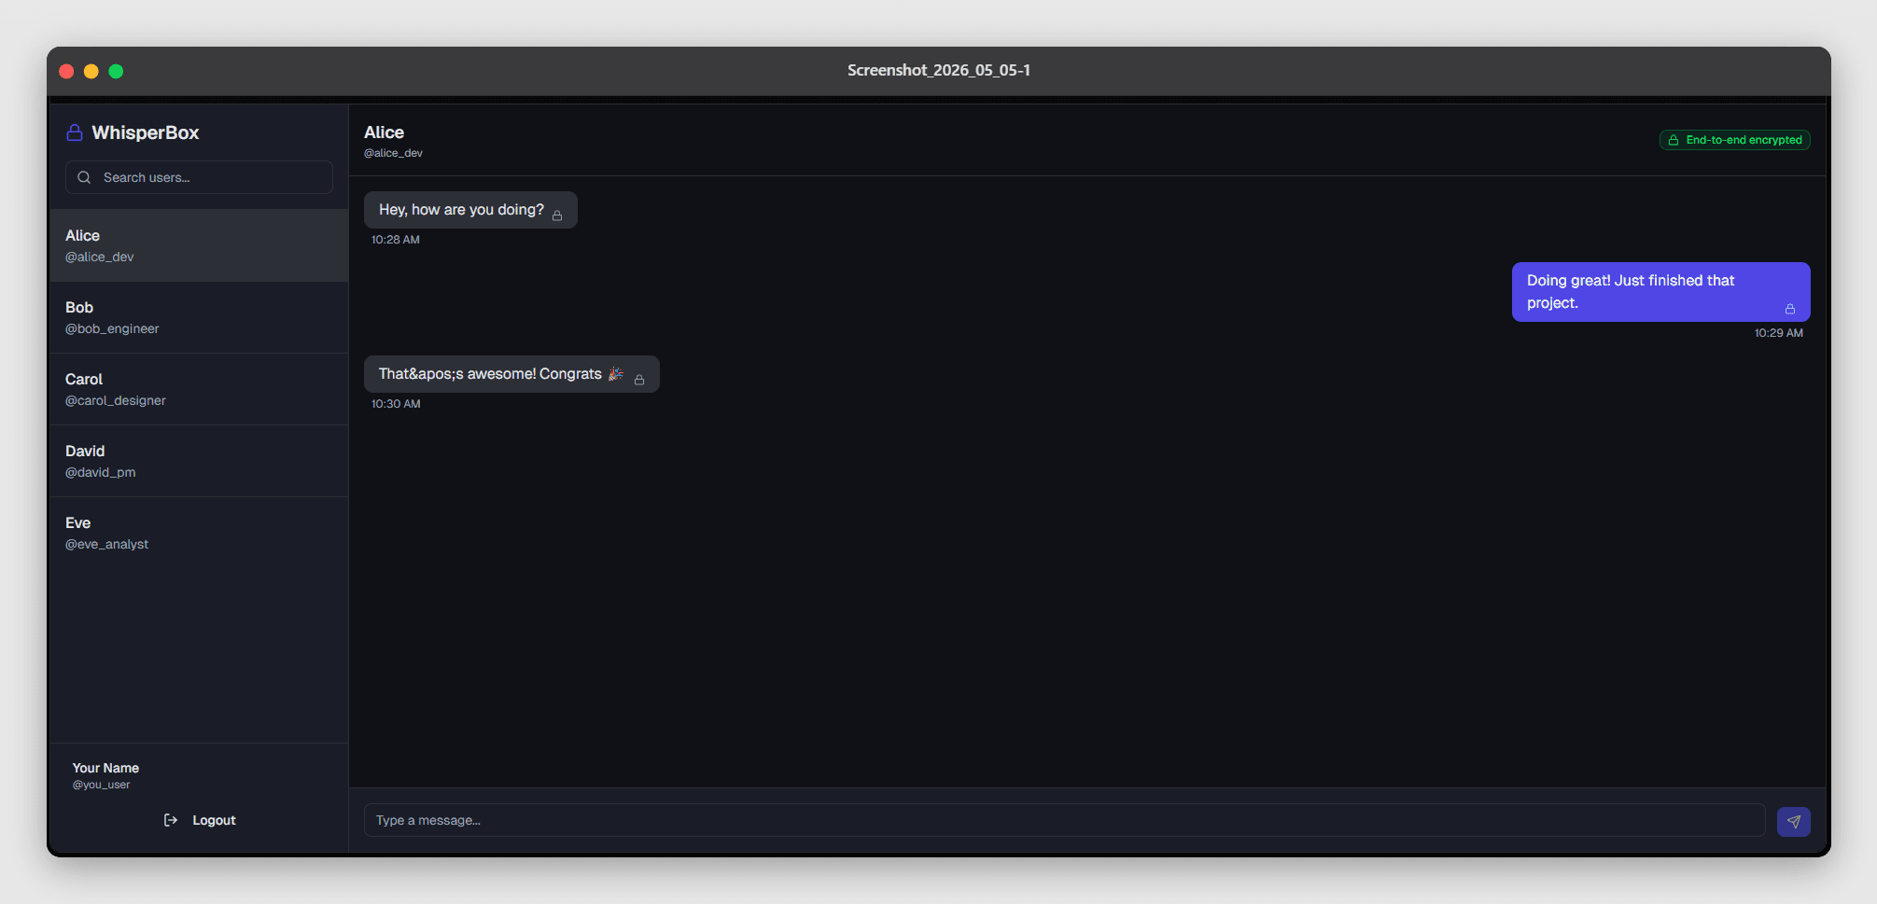Minimize window with yellow button
The height and width of the screenshot is (904, 1877).
click(x=91, y=71)
